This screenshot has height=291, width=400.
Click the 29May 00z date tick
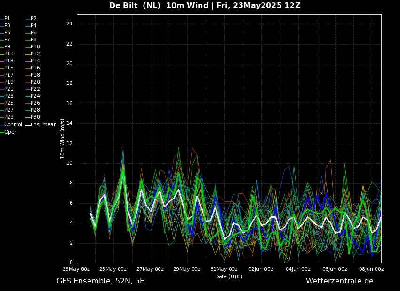click(187, 269)
